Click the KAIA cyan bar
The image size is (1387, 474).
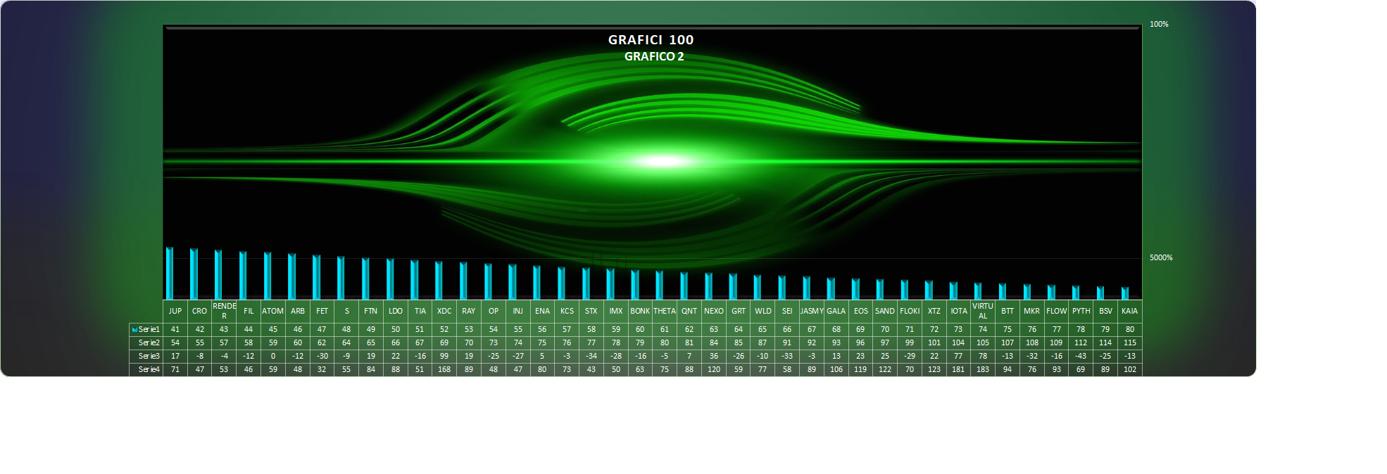[x=1125, y=293]
